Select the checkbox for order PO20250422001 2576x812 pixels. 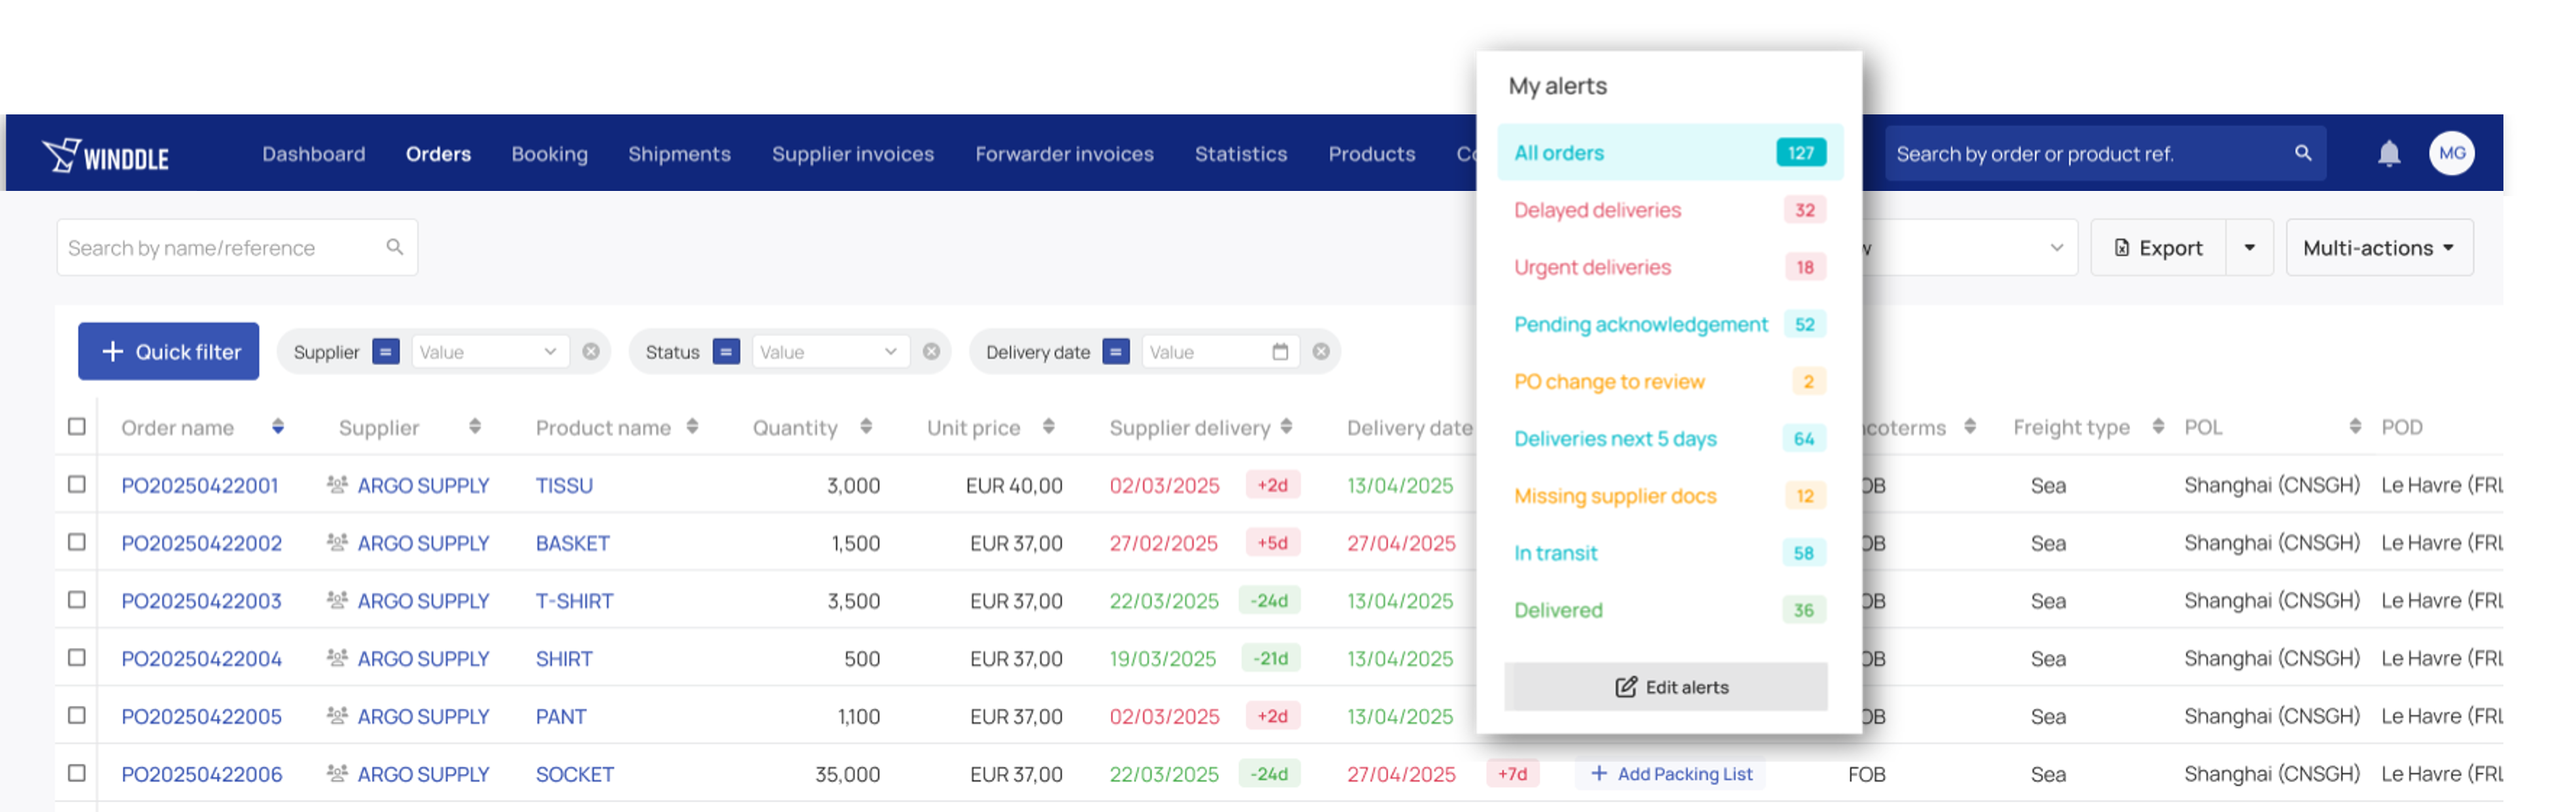click(x=77, y=485)
